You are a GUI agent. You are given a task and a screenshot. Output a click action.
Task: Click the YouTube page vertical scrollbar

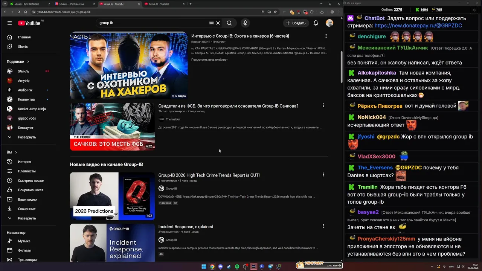pyautogui.click(x=342, y=67)
